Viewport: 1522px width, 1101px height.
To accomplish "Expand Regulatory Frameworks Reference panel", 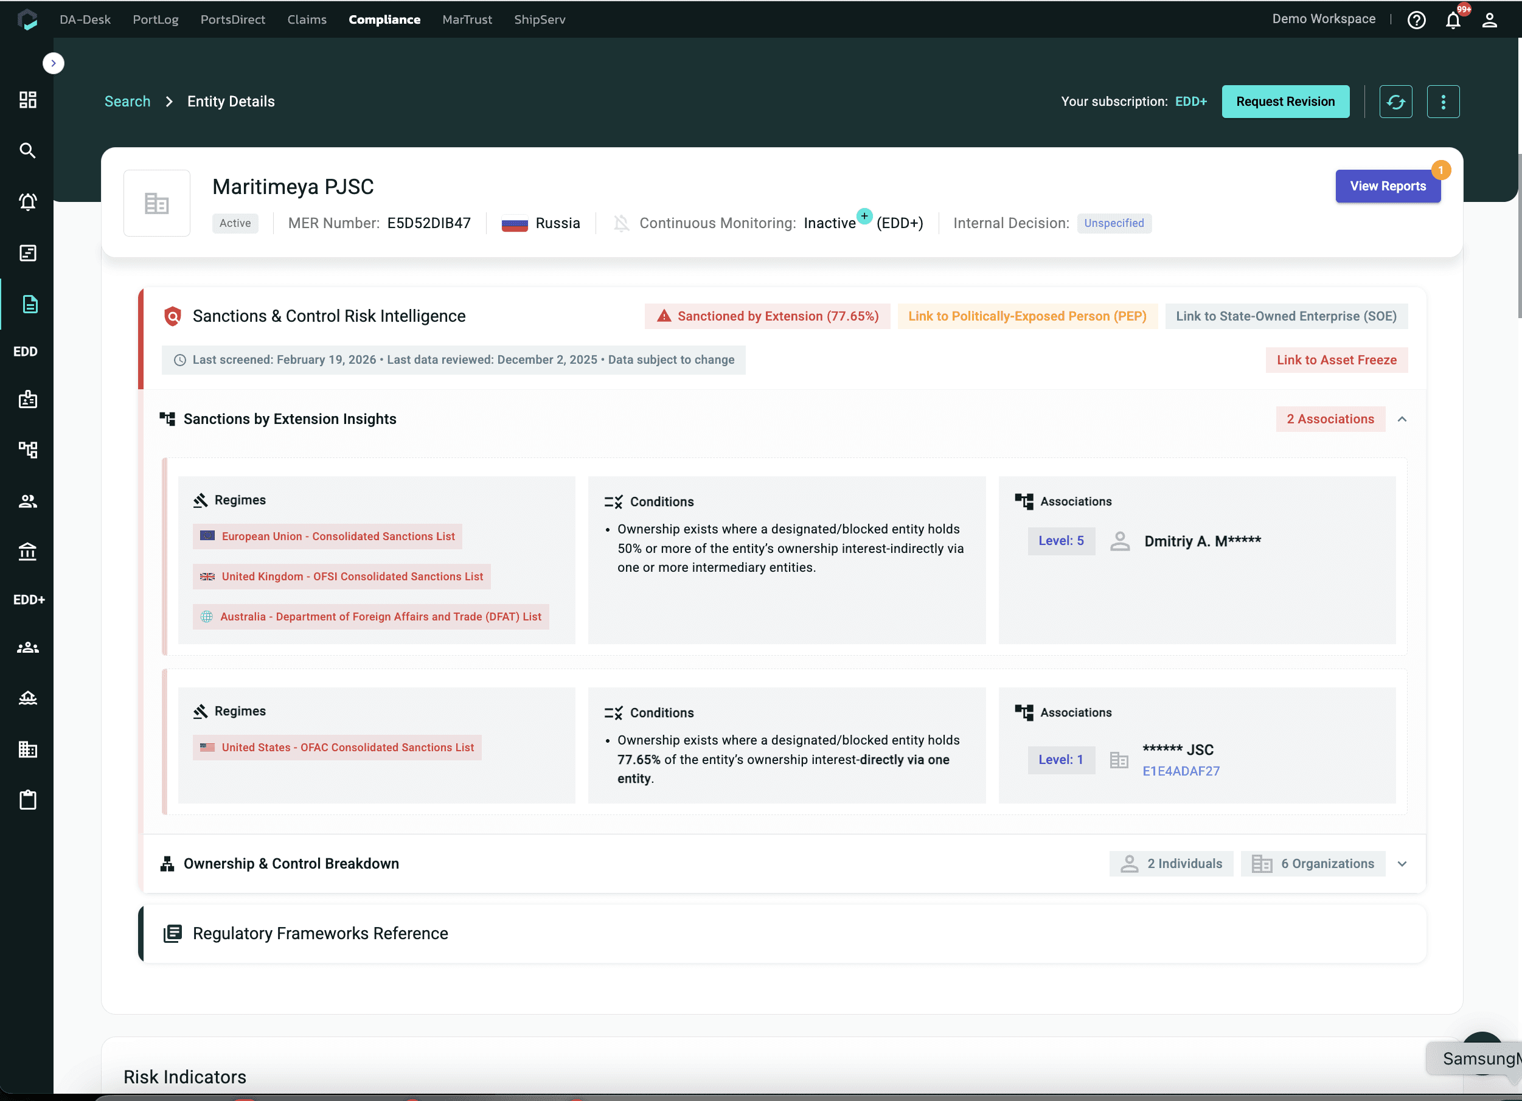I will pyautogui.click(x=320, y=933).
